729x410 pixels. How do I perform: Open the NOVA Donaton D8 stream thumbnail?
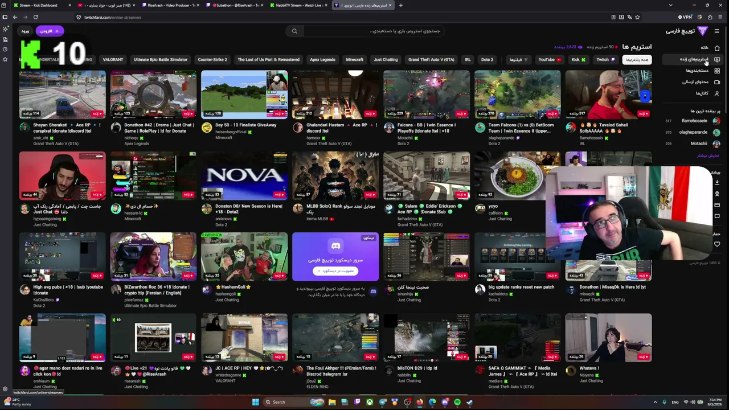244,175
